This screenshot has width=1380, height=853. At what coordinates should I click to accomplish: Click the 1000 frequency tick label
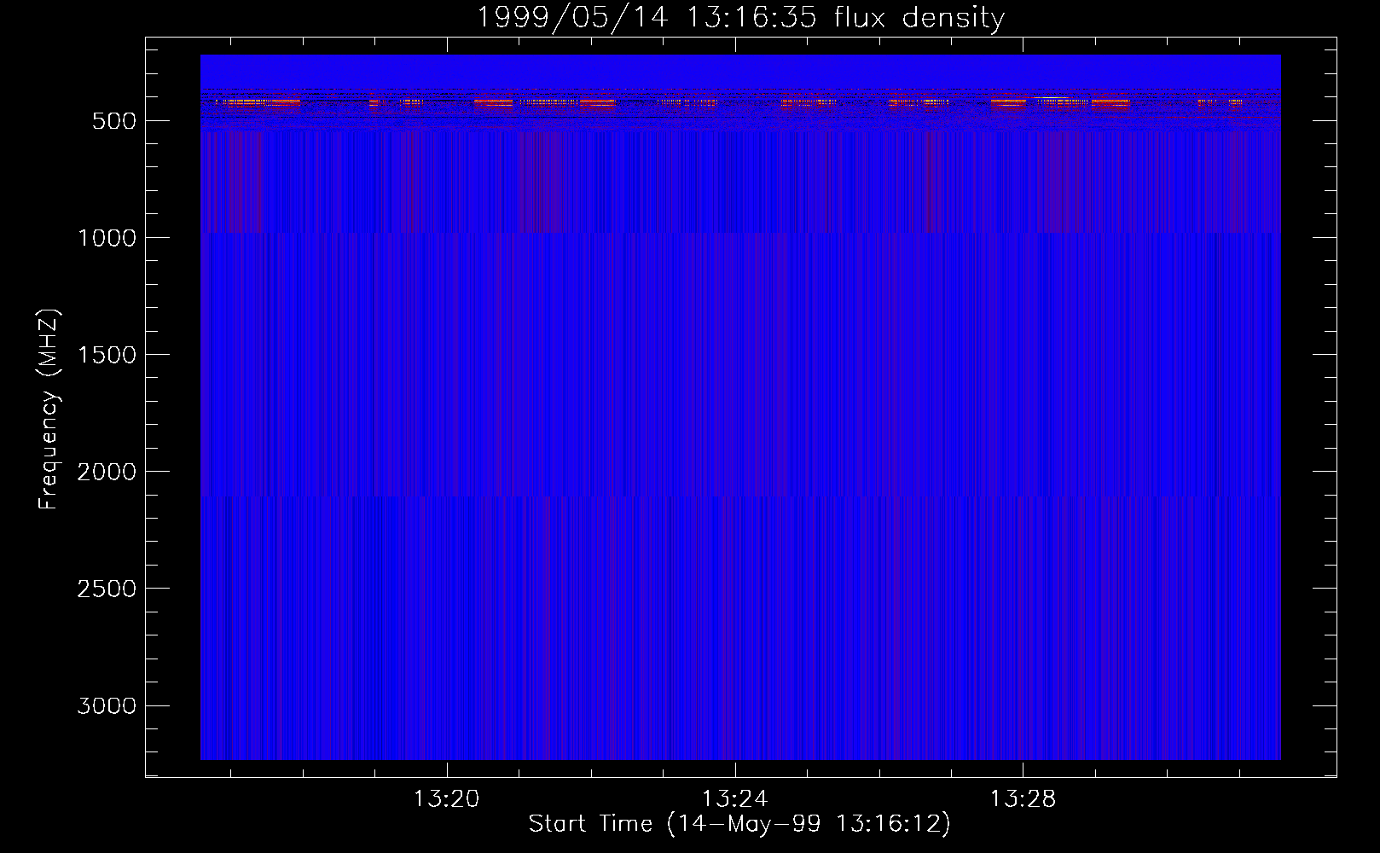click(107, 238)
